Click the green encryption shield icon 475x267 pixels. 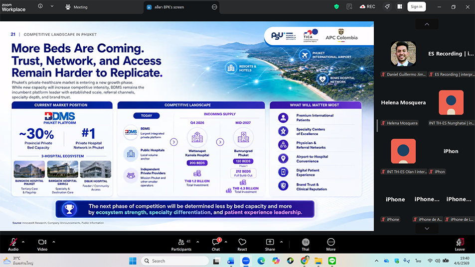coord(336,6)
